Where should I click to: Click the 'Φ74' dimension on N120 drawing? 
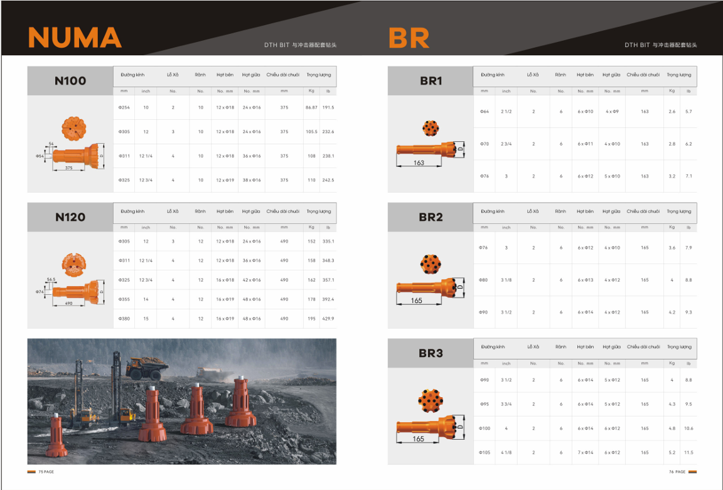[x=40, y=292]
